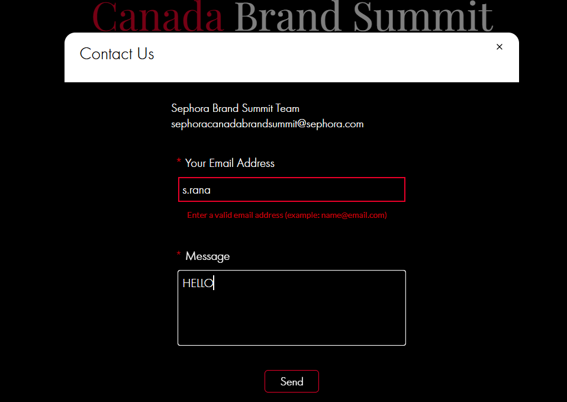This screenshot has height=402, width=567.
Task: Click the word "Summit" in page heading
Action: 423,17
